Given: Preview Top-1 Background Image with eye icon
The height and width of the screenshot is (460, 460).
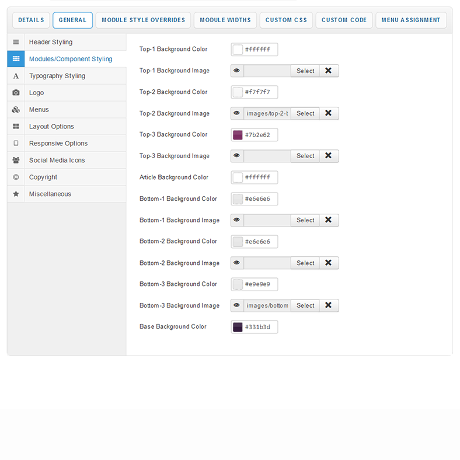Looking at the screenshot, I should coord(237,71).
